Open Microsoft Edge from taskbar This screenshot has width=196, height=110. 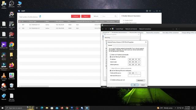click(42, 108)
